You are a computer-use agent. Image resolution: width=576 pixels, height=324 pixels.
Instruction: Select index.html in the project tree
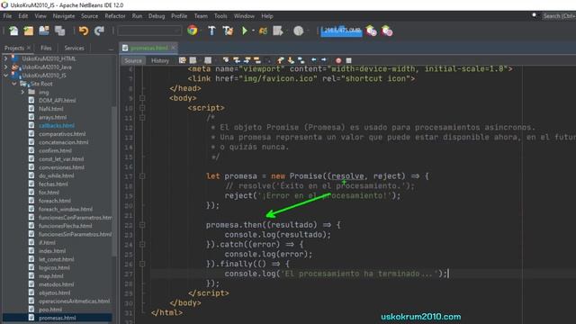52,251
